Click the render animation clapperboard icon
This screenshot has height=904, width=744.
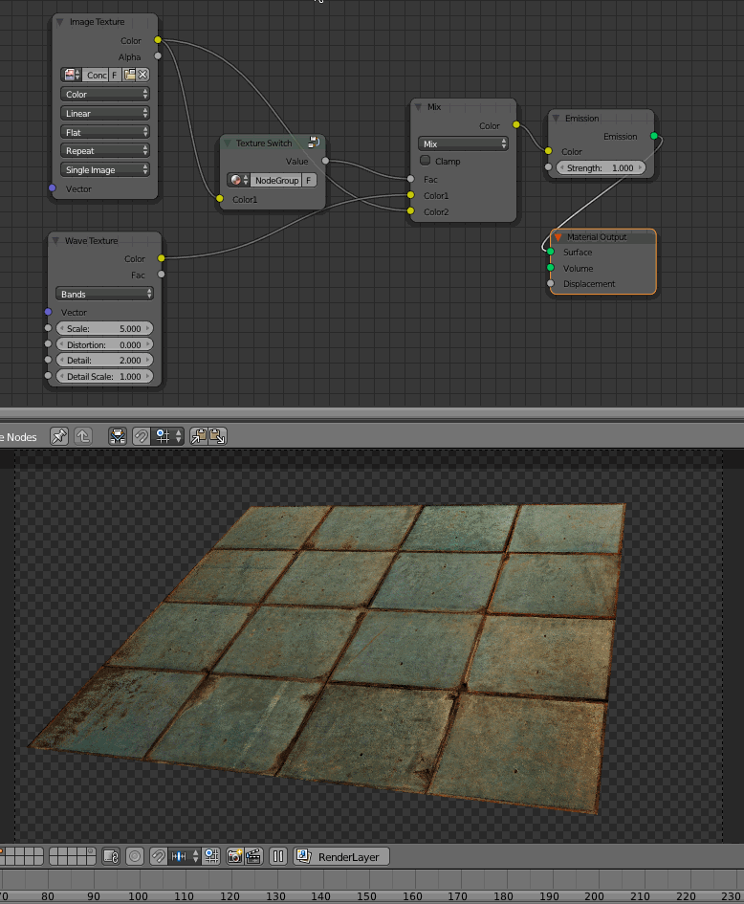[x=253, y=856]
